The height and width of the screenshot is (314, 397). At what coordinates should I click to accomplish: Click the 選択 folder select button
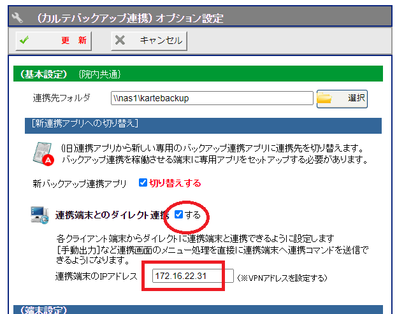click(x=342, y=99)
